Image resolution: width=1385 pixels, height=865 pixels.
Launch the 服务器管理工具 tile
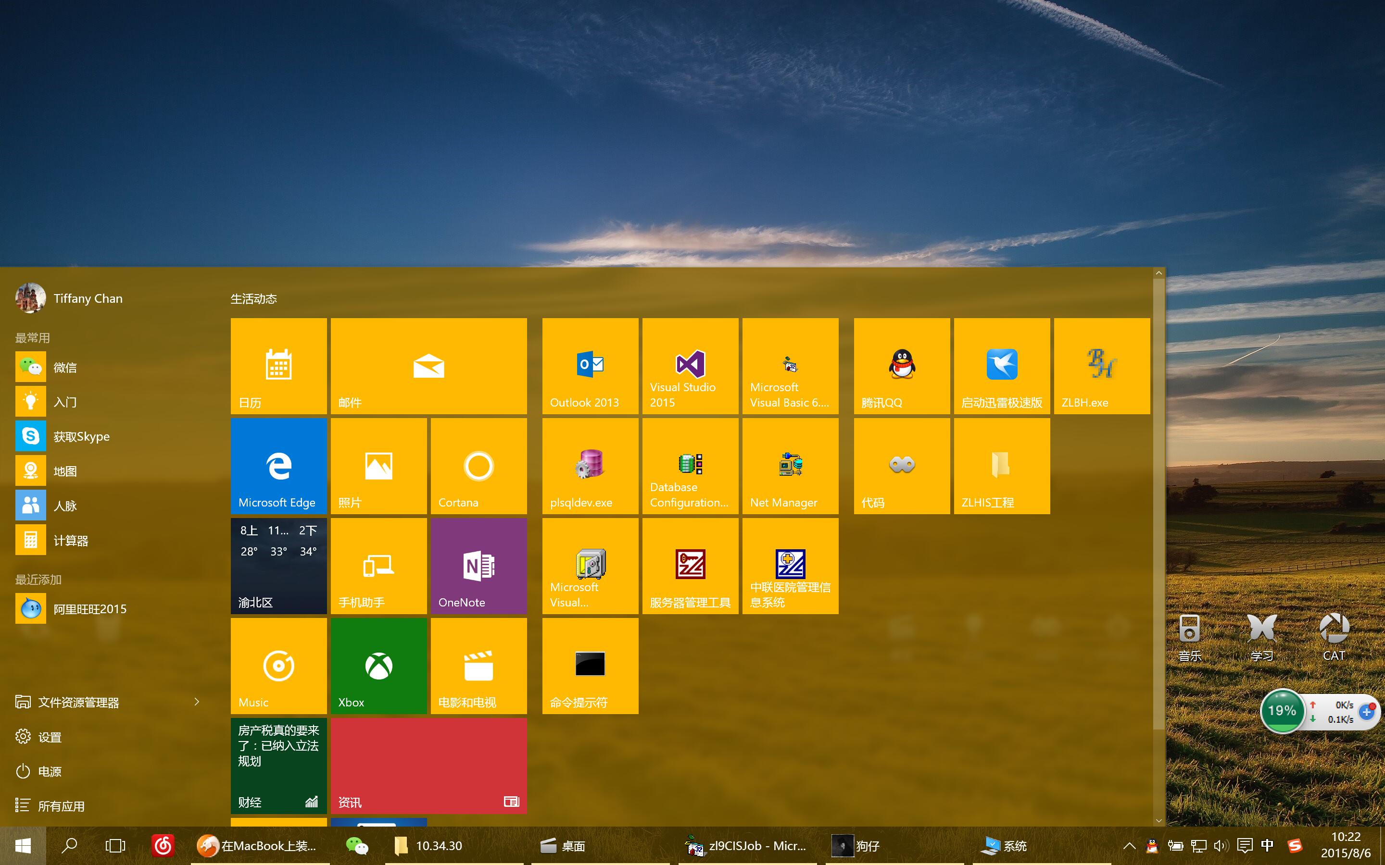coord(690,566)
